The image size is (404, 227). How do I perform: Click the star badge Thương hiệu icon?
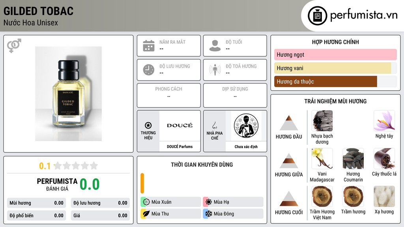pos(148,125)
